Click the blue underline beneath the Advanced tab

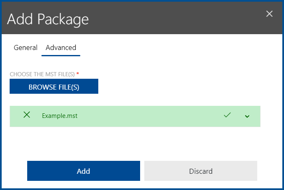point(61,55)
